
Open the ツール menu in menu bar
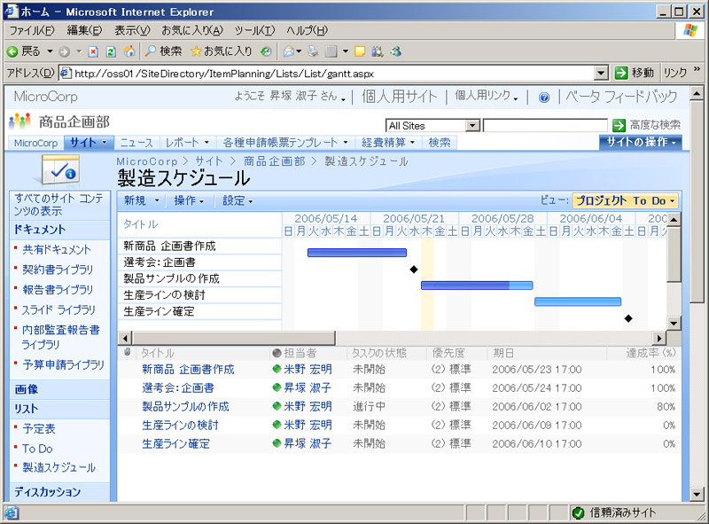[254, 30]
